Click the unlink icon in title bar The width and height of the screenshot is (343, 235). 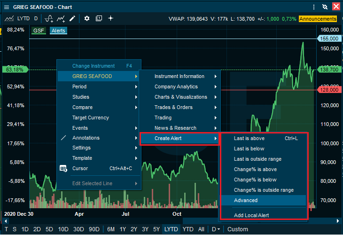(x=325, y=7)
